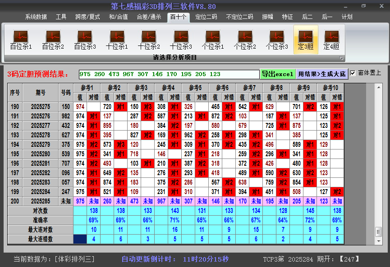The width and height of the screenshot is (390, 267).
Task: Toggle the 窗体置上 checkbox
Action: 353,73
